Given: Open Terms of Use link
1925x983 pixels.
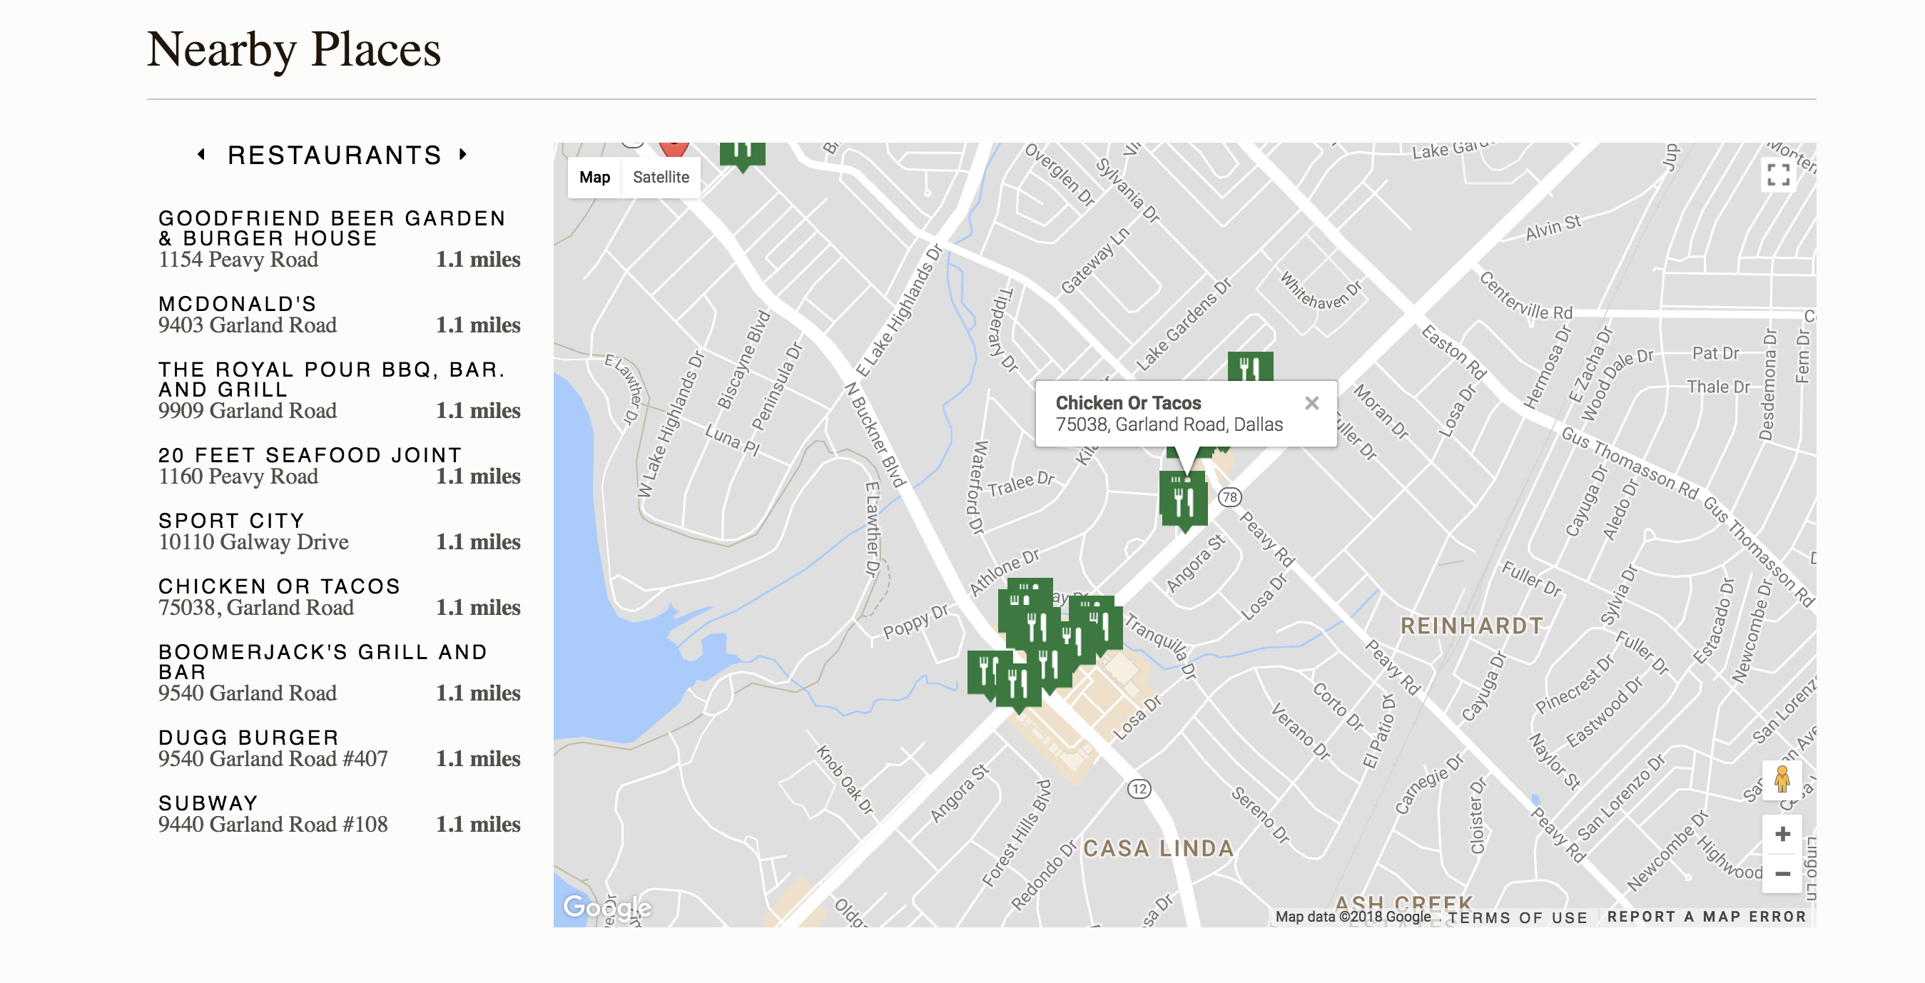Looking at the screenshot, I should tap(1517, 917).
